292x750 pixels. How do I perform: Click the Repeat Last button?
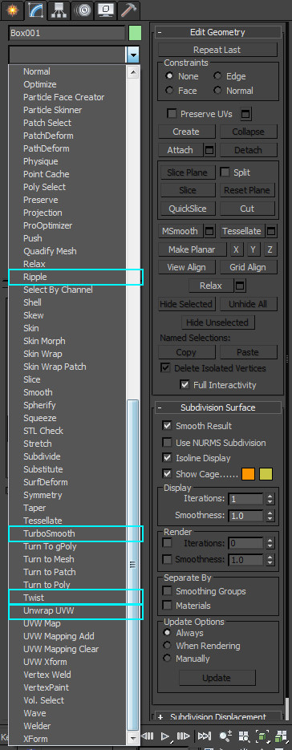tap(218, 50)
